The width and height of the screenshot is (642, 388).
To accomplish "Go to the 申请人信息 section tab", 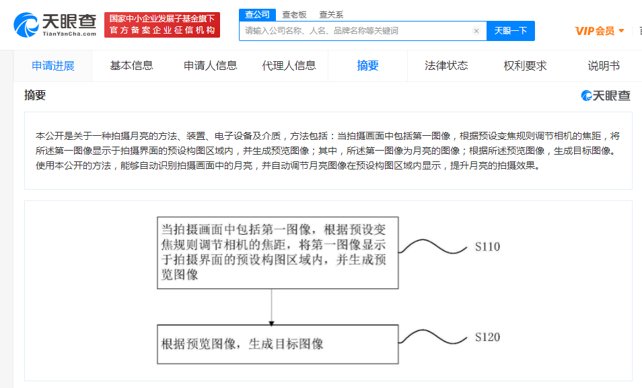I will 211,66.
